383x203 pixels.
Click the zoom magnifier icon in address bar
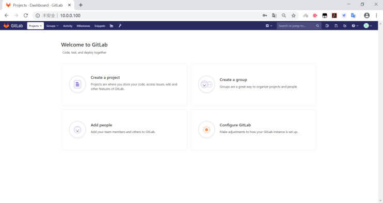coord(284,15)
